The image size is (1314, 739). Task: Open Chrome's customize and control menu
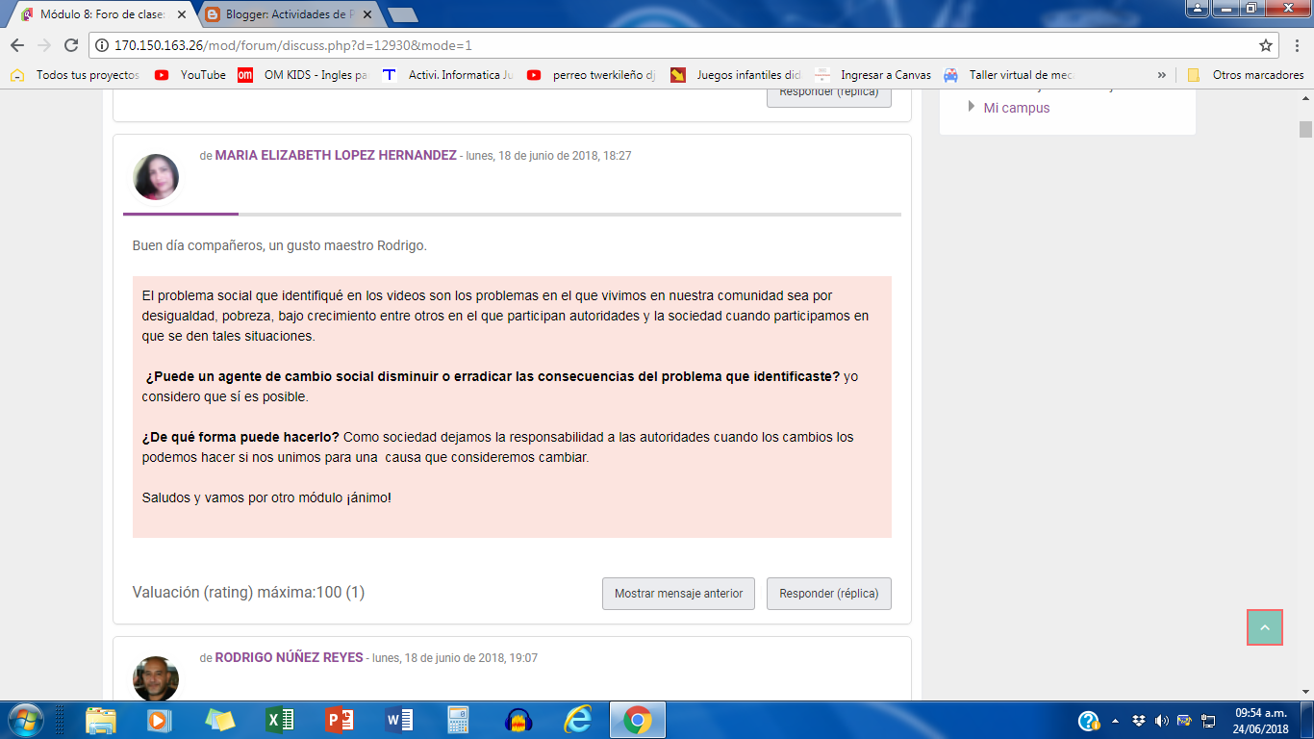point(1296,43)
